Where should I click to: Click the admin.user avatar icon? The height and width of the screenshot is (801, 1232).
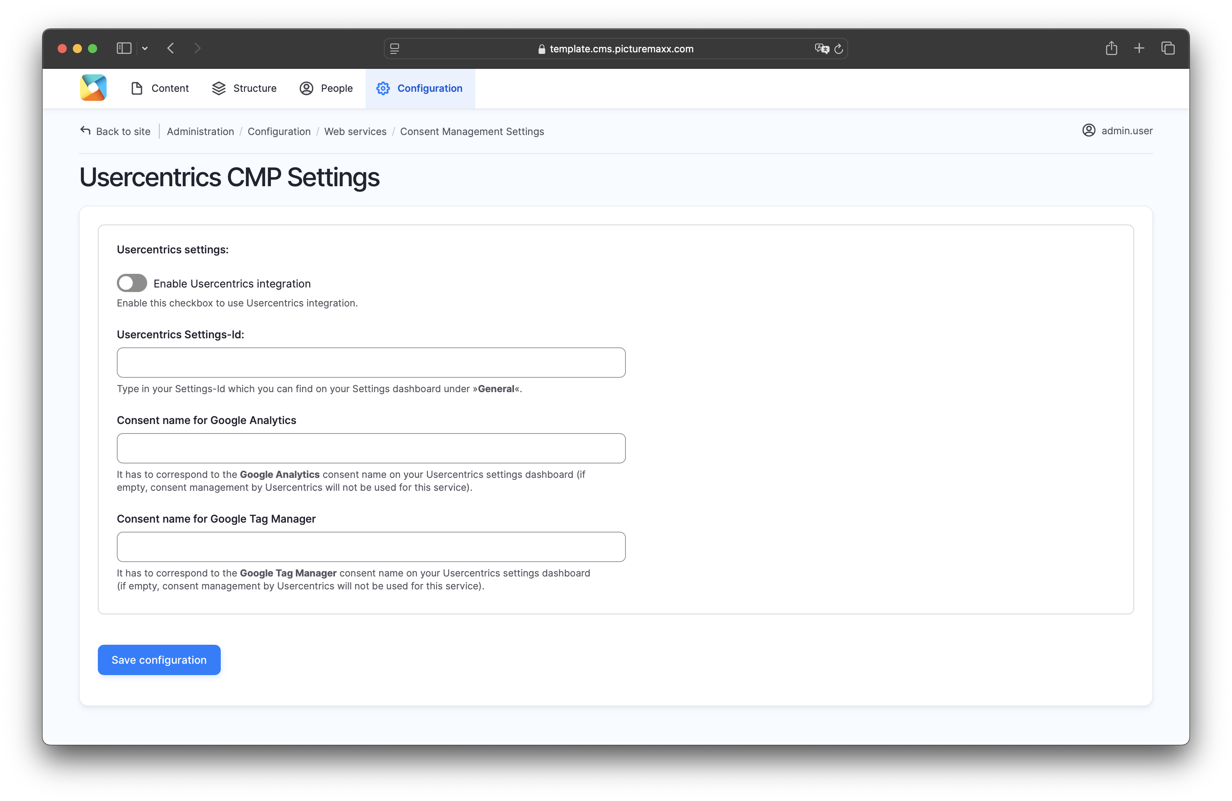[1089, 130]
